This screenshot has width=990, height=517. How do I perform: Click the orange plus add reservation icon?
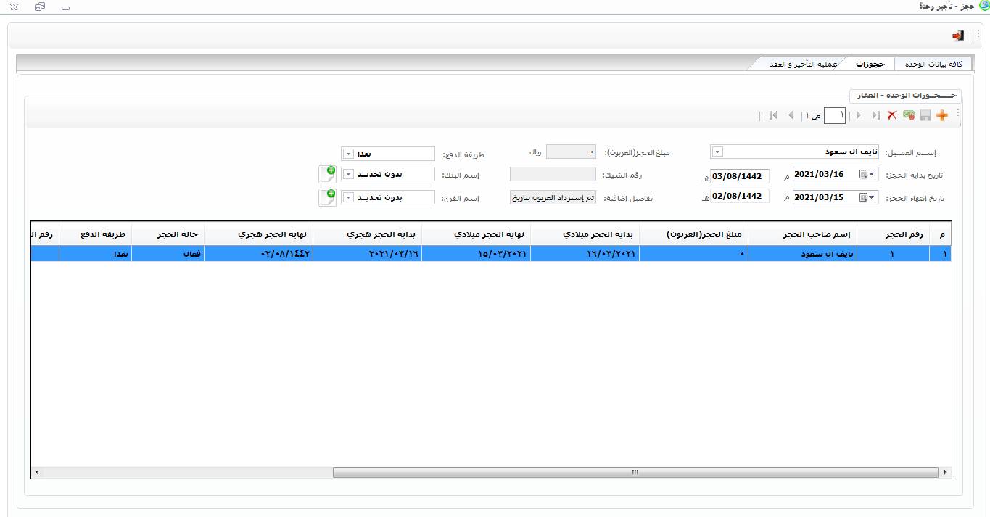942,115
